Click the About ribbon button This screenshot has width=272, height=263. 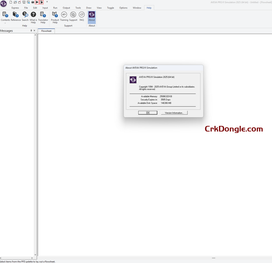(92, 16)
